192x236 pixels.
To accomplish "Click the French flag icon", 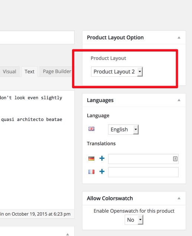I will 91,172.
